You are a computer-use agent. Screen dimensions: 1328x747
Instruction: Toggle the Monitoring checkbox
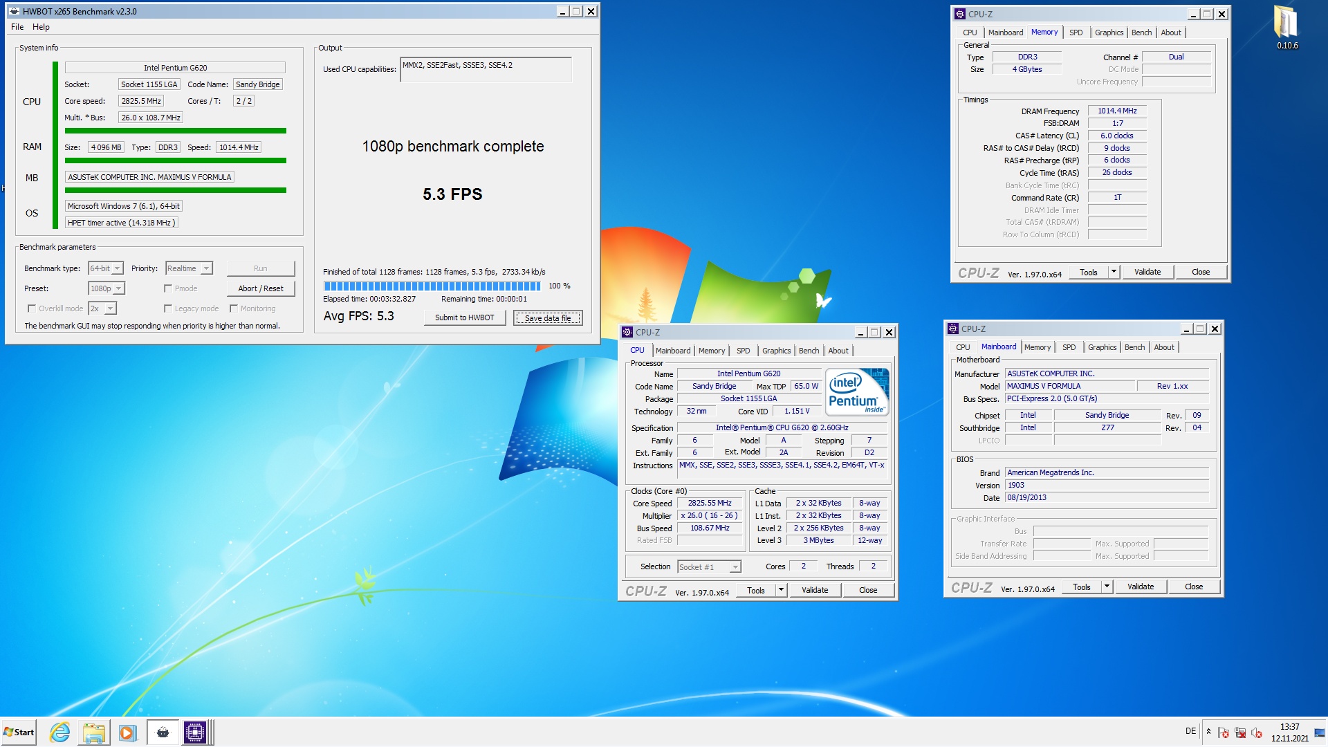coord(234,308)
